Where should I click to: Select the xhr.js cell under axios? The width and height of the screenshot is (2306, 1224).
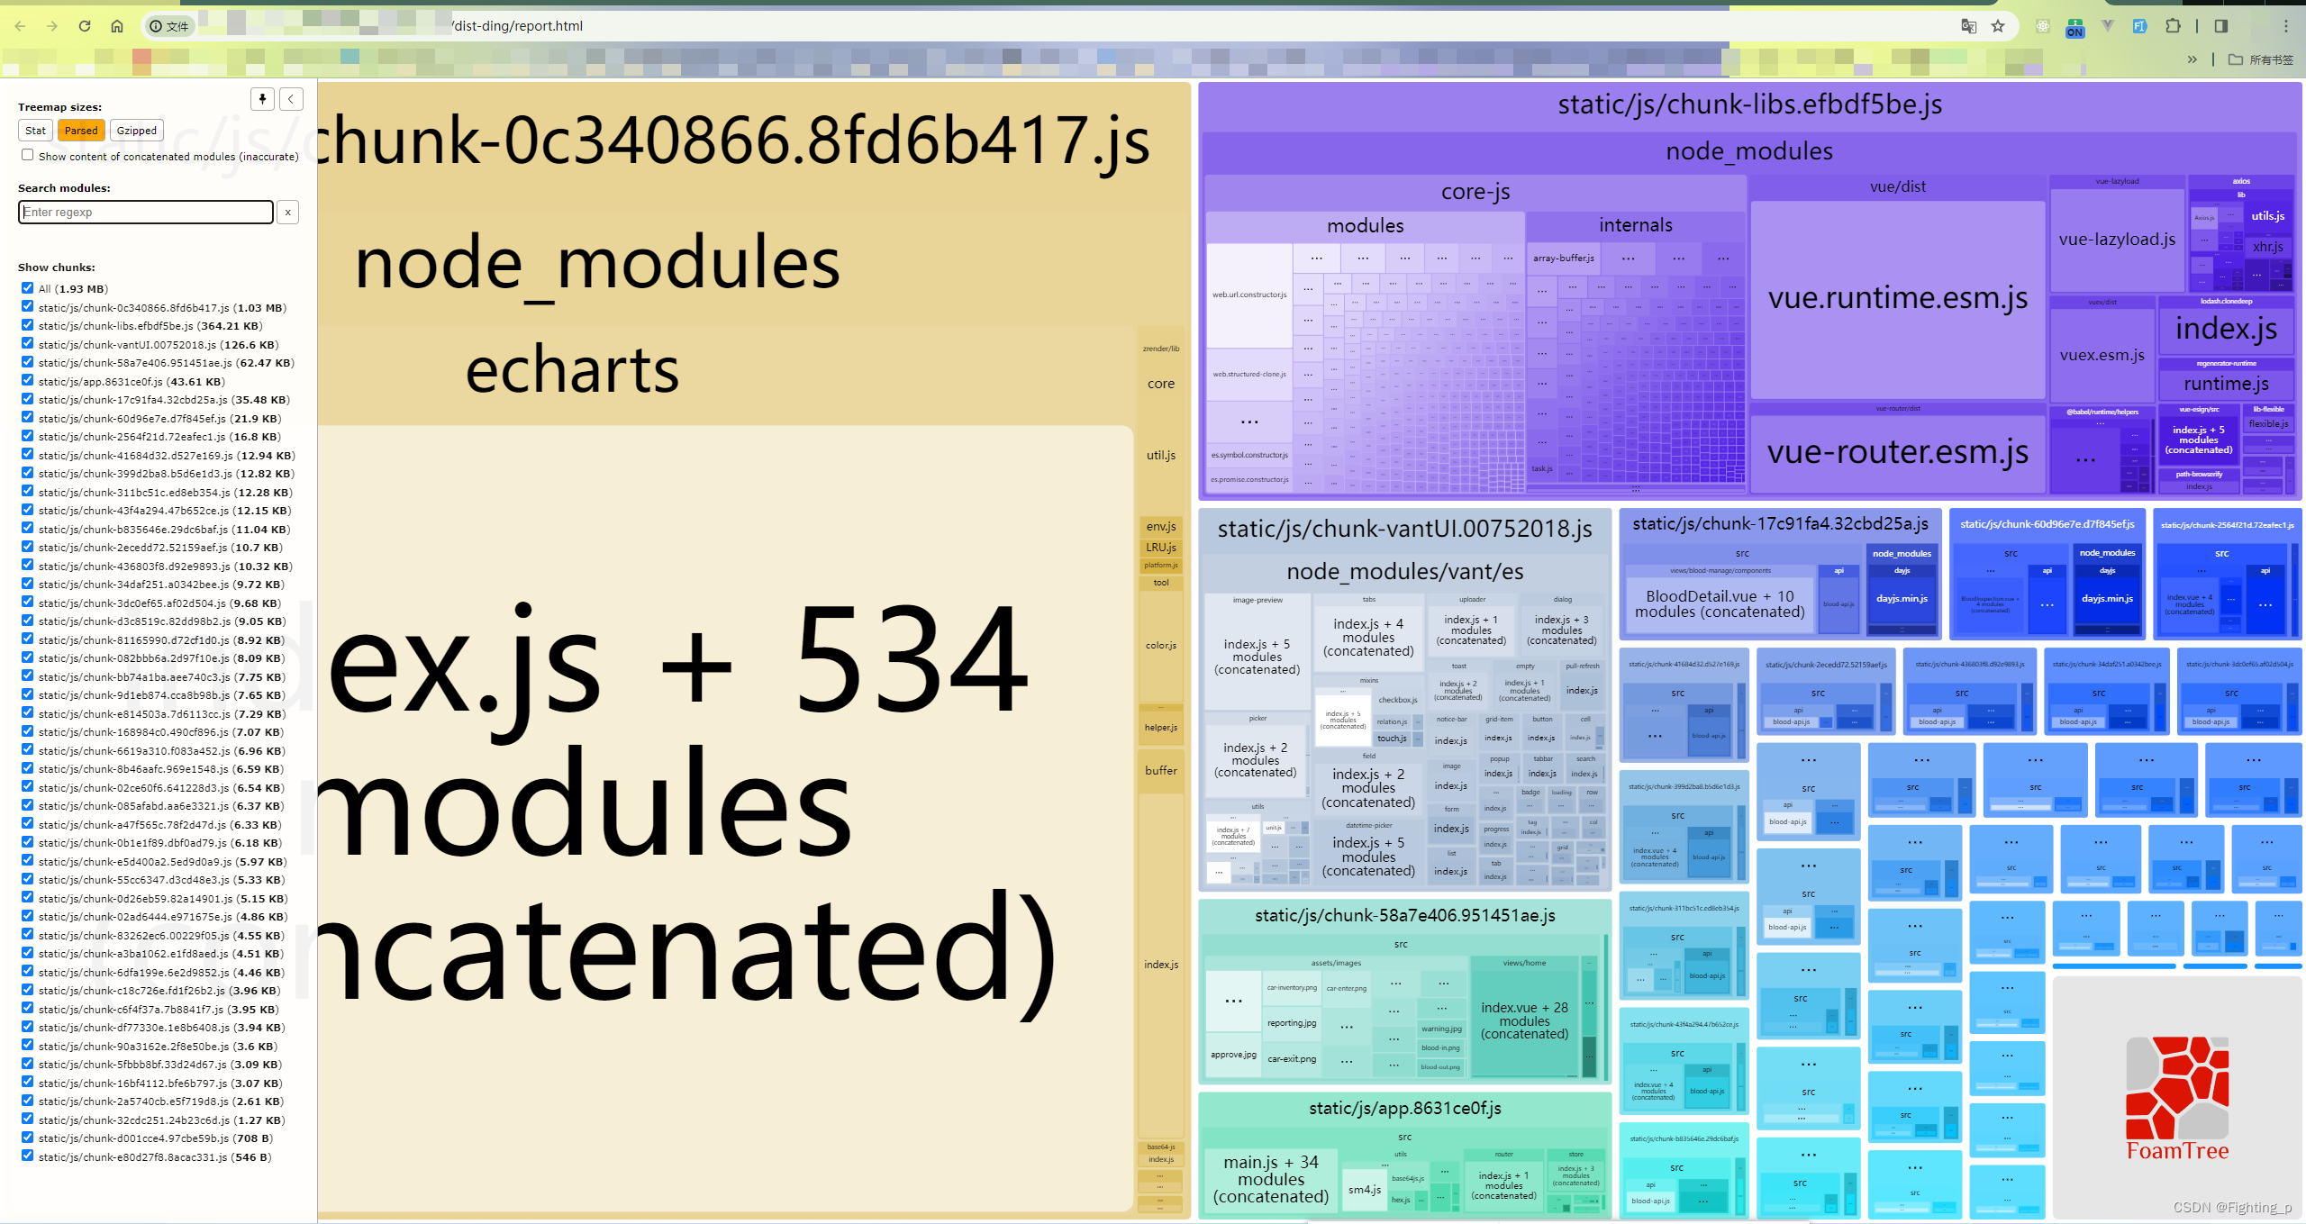point(2267,247)
